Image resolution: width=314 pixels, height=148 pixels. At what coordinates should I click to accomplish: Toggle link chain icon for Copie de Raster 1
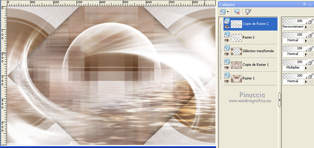click(311, 63)
